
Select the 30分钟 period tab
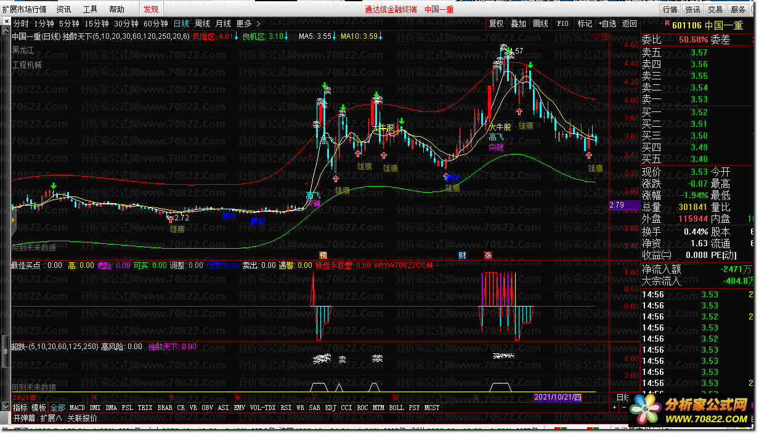click(126, 24)
